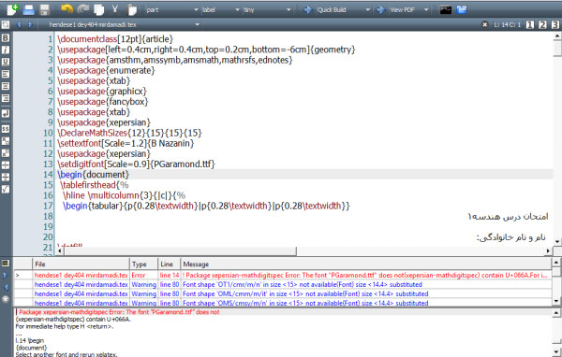This screenshot has height=357, width=562.
Task: Expand the View PDF command dropdown arrow
Action: point(426,10)
